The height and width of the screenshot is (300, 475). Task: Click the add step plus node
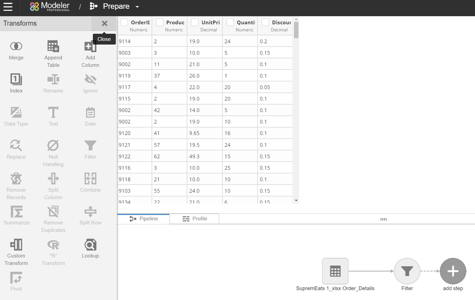(453, 271)
